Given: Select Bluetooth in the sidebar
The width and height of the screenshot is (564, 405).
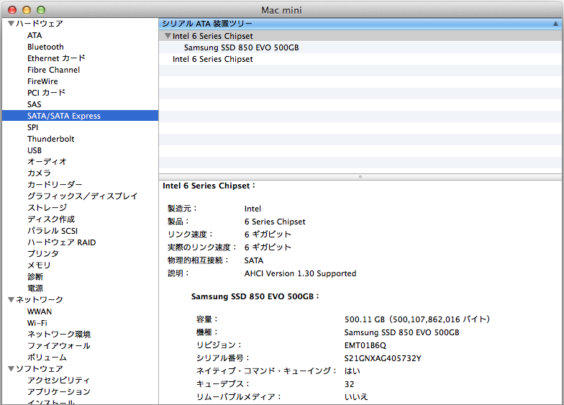Looking at the screenshot, I should point(45,47).
